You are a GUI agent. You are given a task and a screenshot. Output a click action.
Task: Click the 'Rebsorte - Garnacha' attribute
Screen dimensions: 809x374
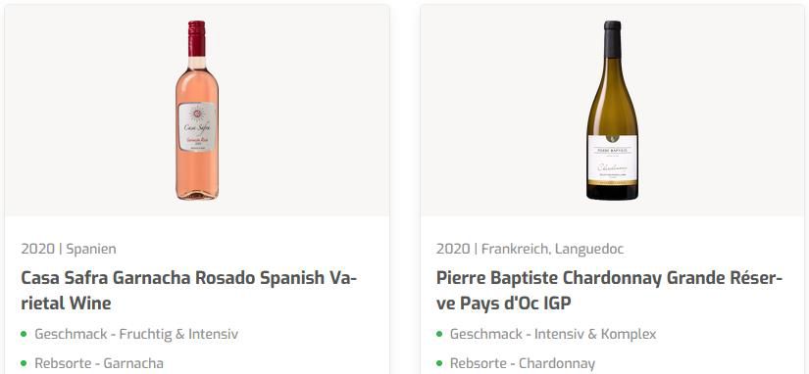(x=99, y=363)
